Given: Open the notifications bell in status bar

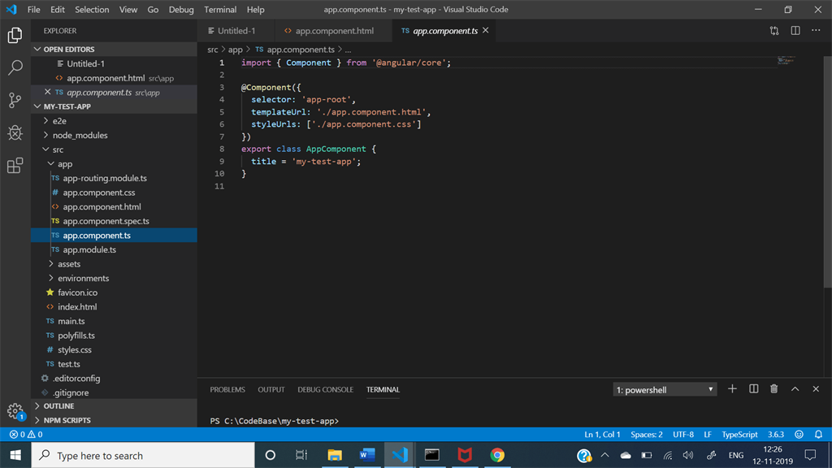Looking at the screenshot, I should coord(818,435).
